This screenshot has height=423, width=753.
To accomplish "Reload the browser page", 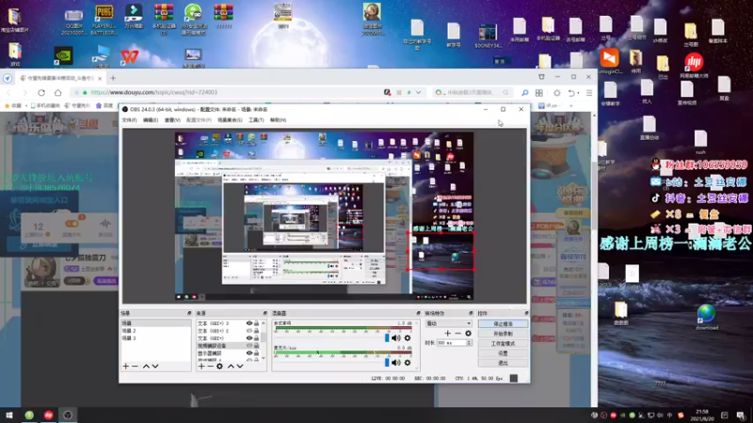I will [41, 92].
